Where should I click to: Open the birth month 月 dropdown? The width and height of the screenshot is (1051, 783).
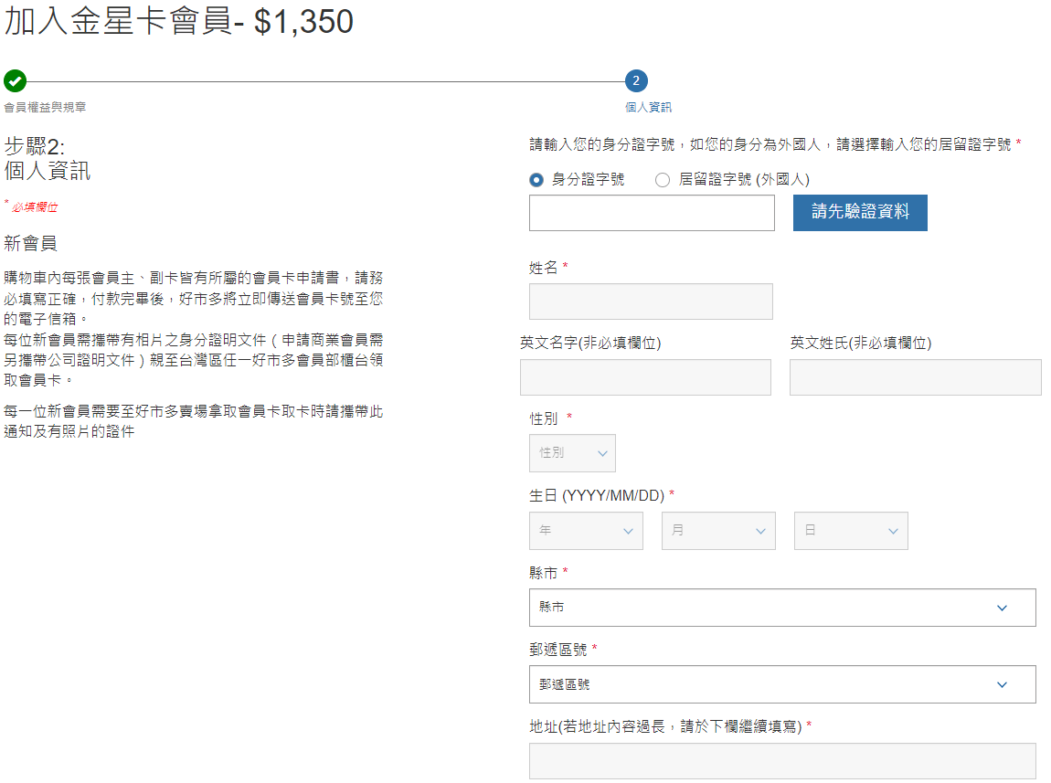(718, 531)
